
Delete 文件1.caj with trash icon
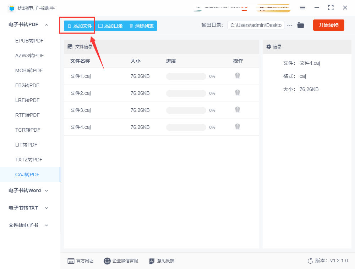237,76
